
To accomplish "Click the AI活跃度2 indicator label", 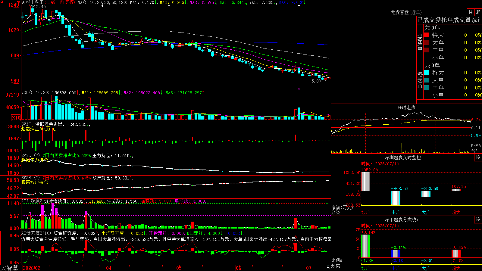I will [x=32, y=201].
